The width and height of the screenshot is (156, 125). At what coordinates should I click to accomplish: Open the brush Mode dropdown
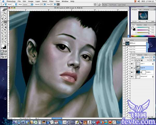28,4
